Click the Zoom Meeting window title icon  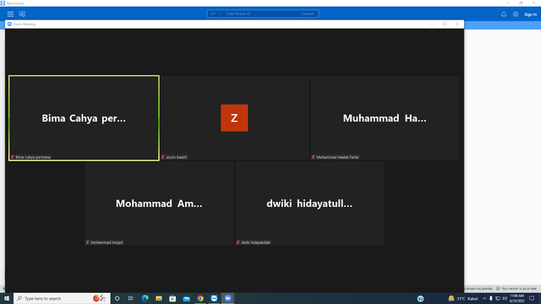click(x=9, y=24)
